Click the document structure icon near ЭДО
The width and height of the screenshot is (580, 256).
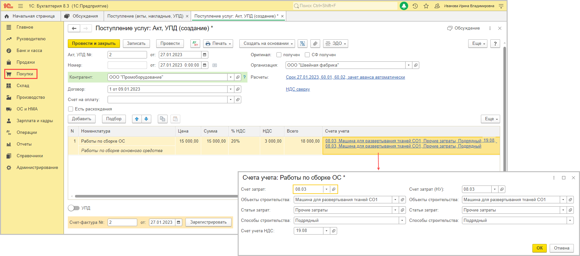[303, 44]
